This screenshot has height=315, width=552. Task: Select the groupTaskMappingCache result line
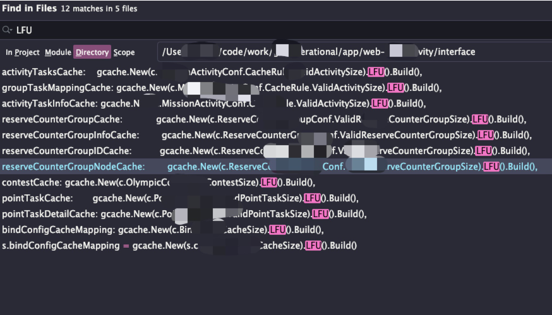click(189, 88)
